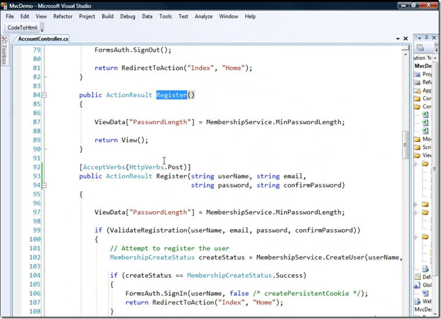This screenshot has height=319, width=441.
Task: Open the Help menu
Action: coord(250,16)
